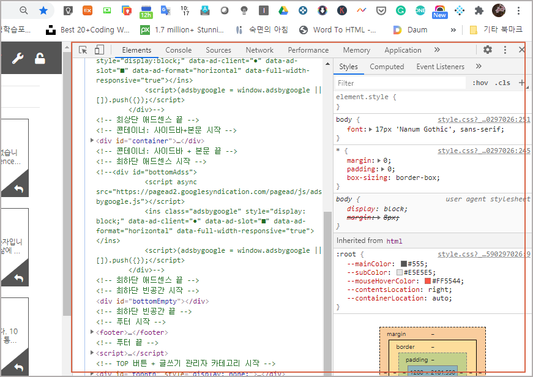Click the Styles Filter input field

pyautogui.click(x=400, y=83)
